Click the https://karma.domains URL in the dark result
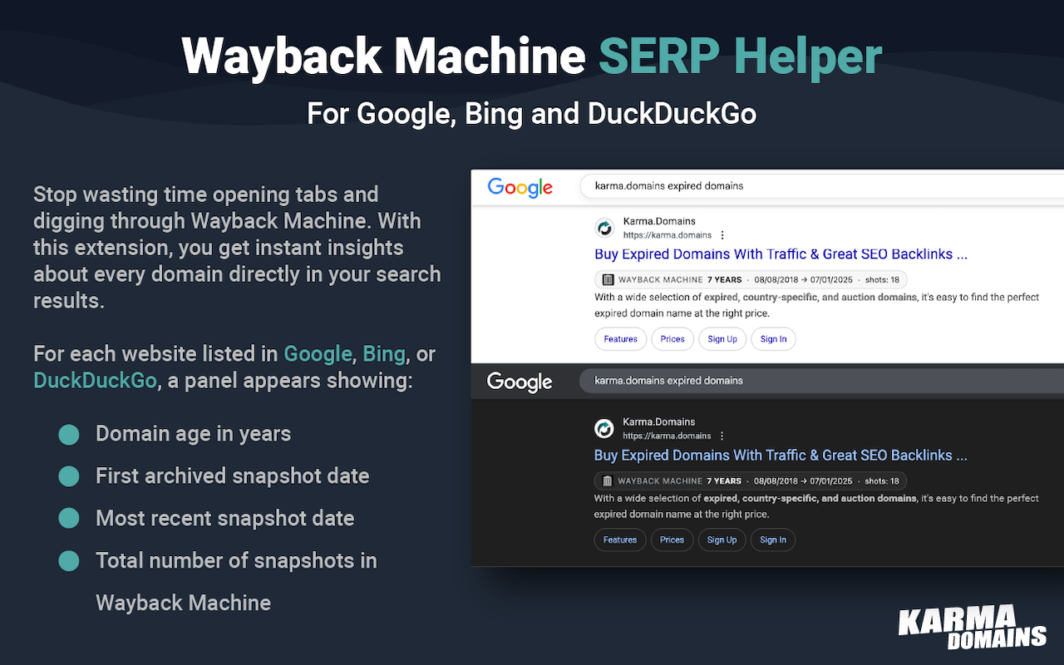The image size is (1064, 665). 667,436
